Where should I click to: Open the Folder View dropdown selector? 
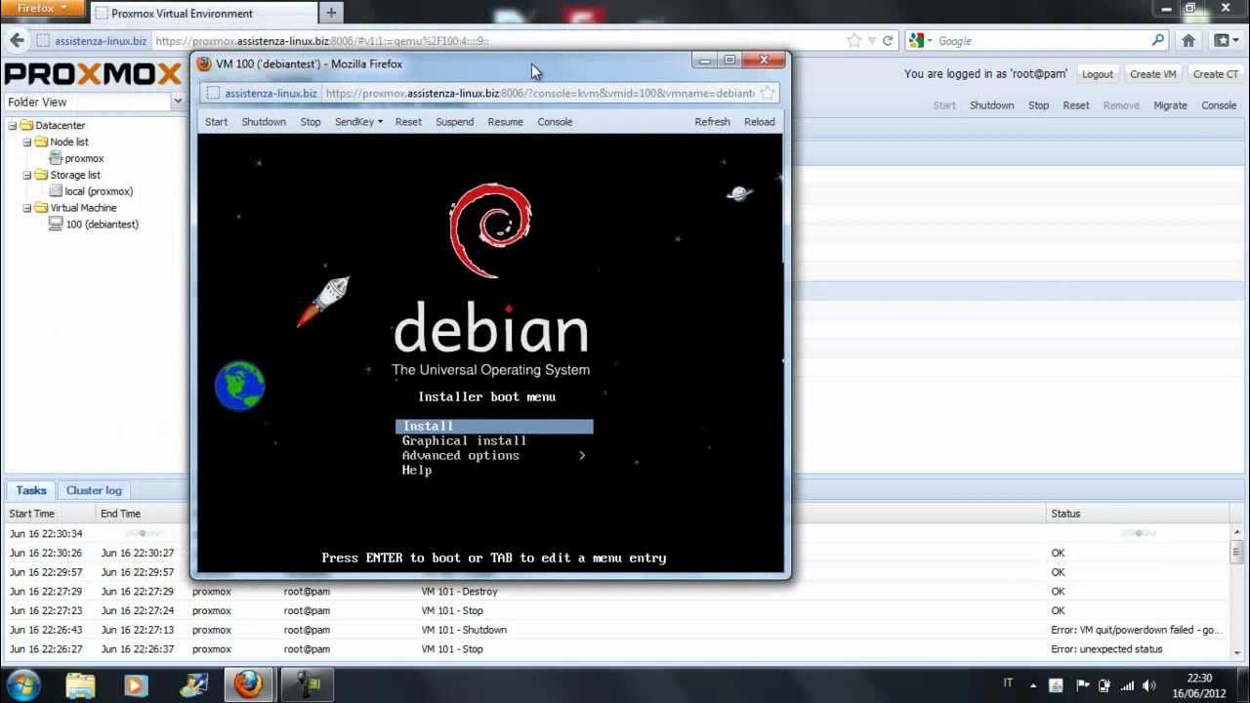[178, 102]
